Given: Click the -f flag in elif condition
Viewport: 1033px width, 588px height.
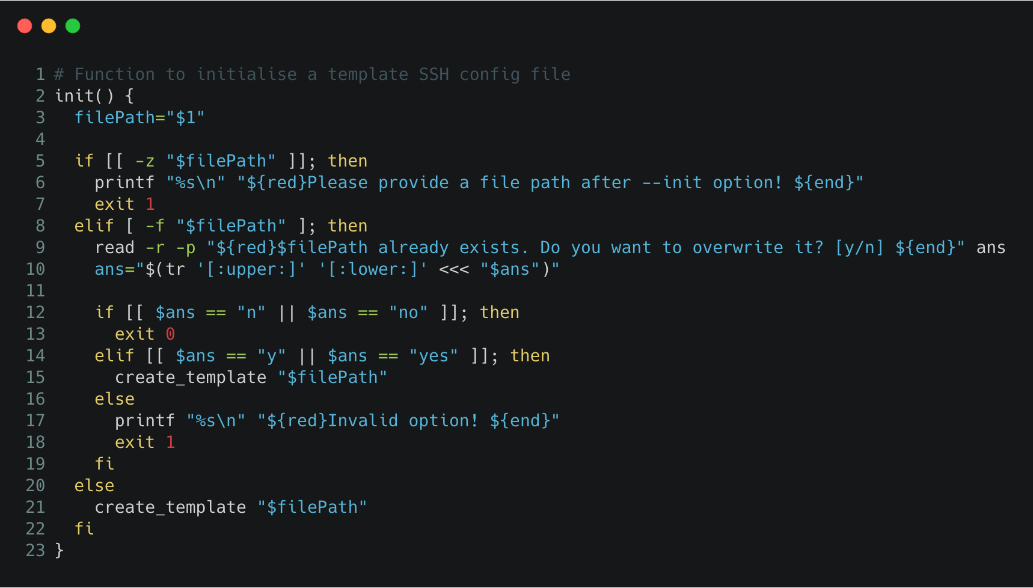Looking at the screenshot, I should [155, 225].
